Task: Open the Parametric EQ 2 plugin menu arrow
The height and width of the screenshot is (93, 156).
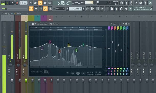Action: [30, 24]
